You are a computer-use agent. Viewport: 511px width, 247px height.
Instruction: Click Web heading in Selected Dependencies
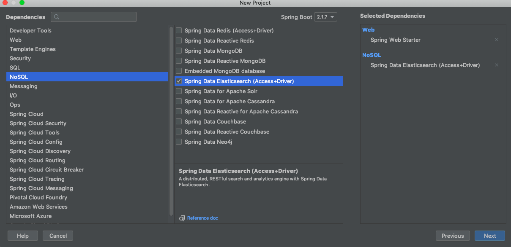point(368,30)
